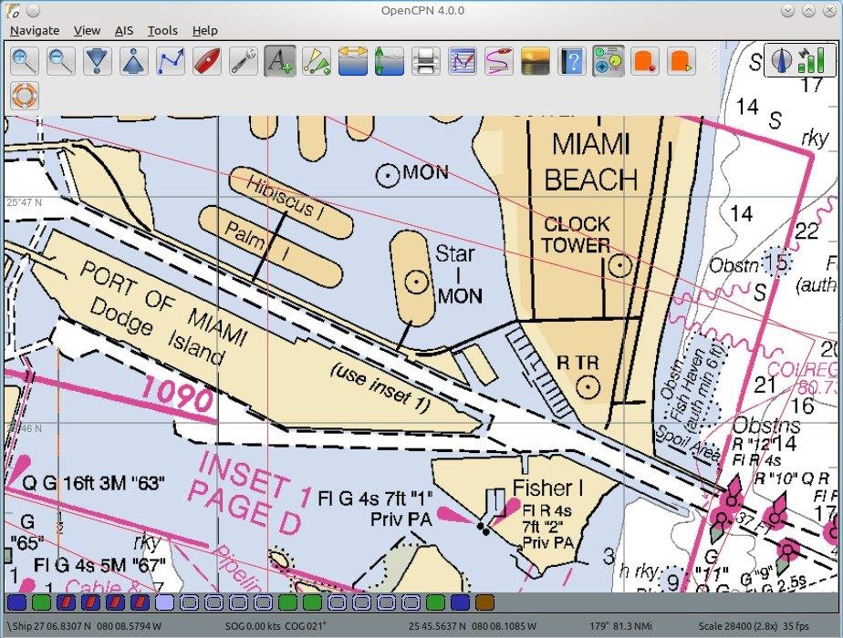
Task: Toggle ship's tracking with purple track icon
Action: (499, 61)
